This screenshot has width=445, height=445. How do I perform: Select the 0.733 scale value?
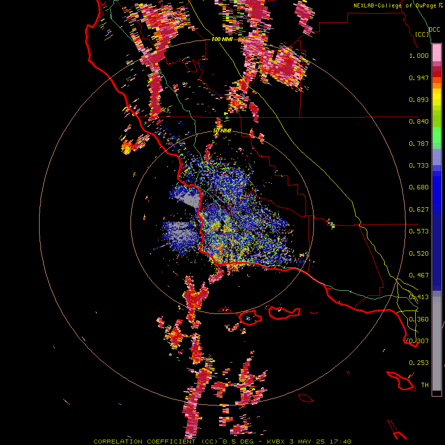(x=419, y=166)
